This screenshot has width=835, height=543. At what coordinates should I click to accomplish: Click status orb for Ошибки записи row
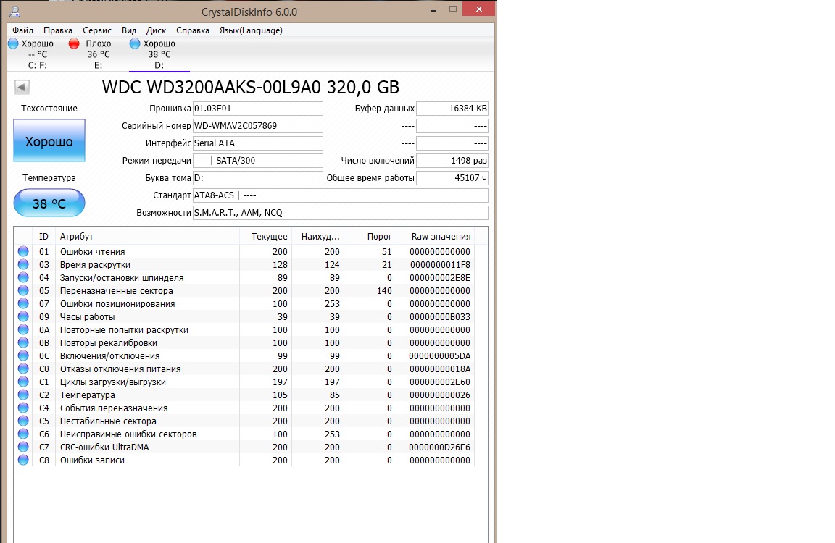pyautogui.click(x=23, y=460)
